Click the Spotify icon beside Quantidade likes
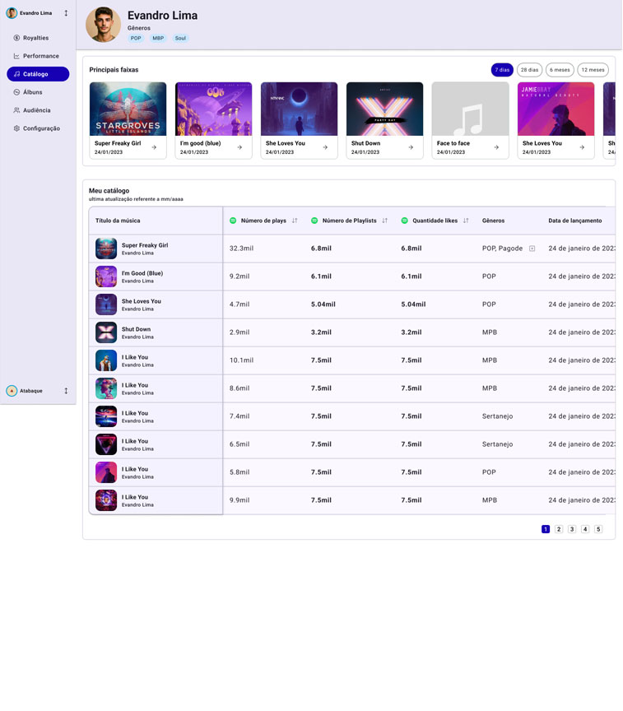Screen dimensions: 623x711 pos(404,221)
